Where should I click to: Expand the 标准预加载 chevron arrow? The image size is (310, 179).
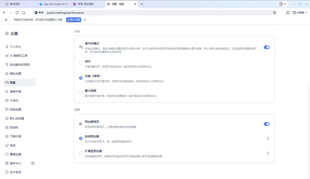268,138
